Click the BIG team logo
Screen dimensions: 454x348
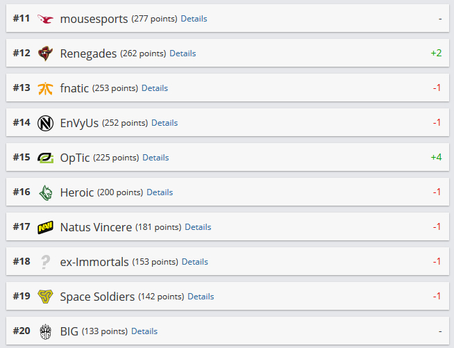click(x=46, y=331)
